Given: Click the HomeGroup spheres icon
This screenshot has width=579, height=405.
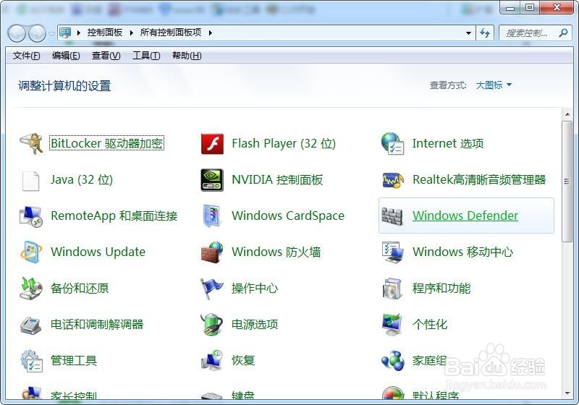Looking at the screenshot, I should 392,360.
